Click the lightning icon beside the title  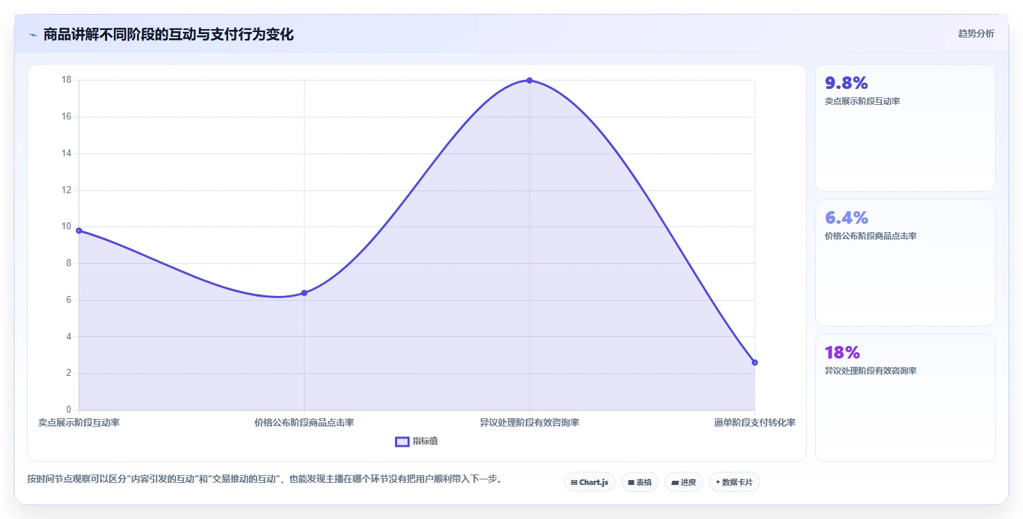coord(33,35)
